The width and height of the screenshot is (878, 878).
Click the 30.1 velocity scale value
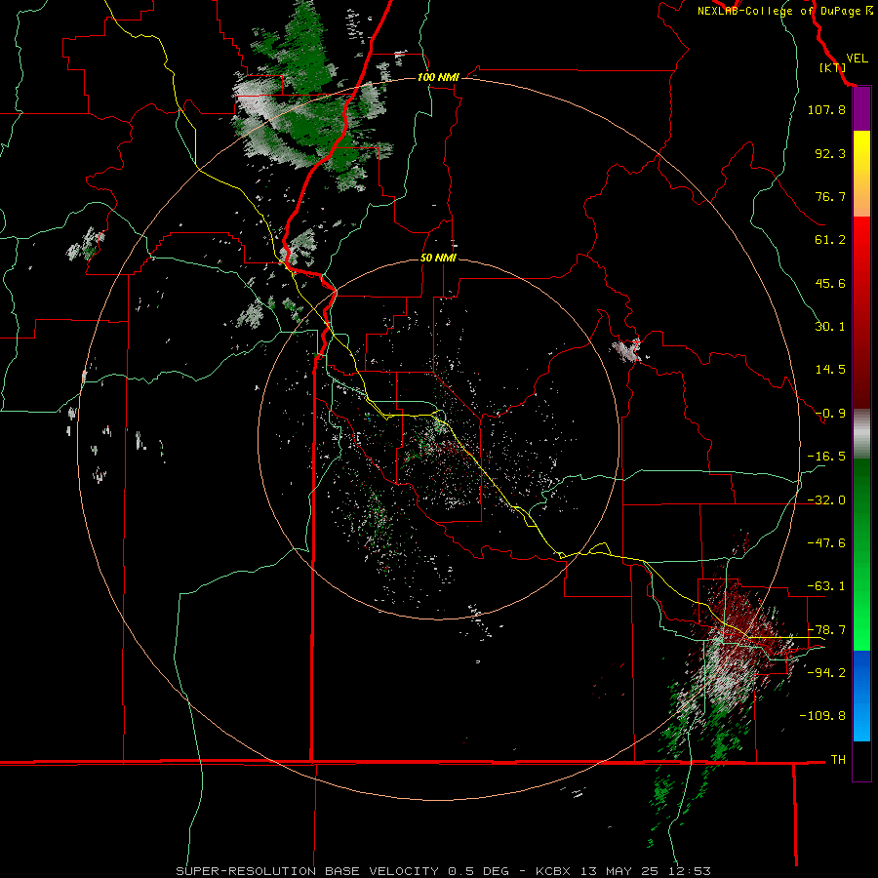(830, 327)
